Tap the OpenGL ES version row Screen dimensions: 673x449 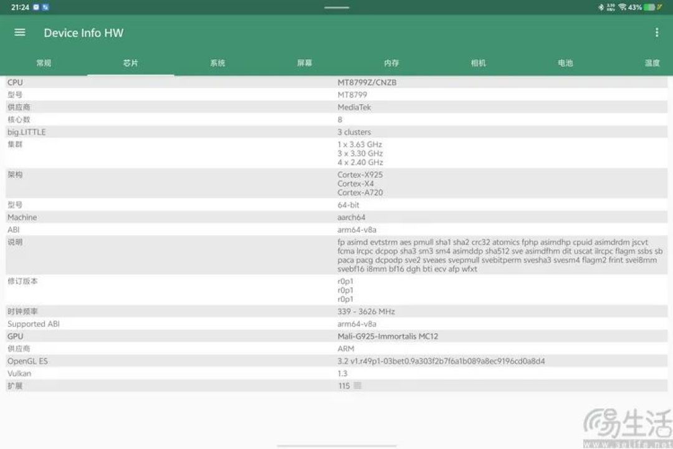click(336, 361)
